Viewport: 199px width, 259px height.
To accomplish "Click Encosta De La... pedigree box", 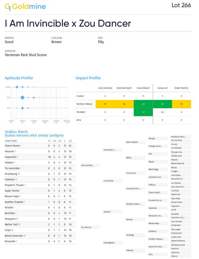I will (x=158, y=200).
